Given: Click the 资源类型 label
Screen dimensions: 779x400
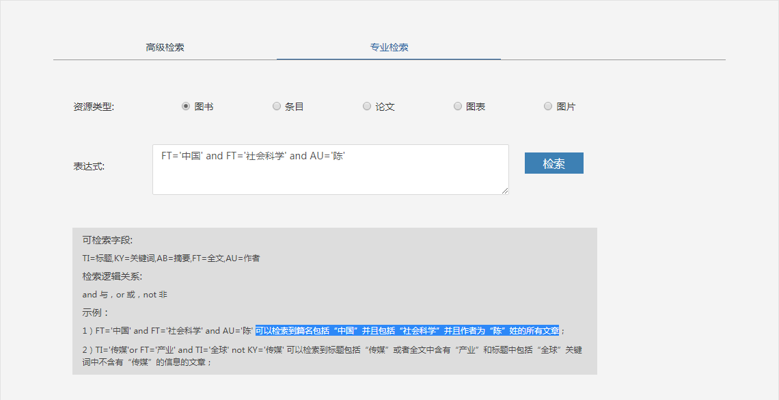Looking at the screenshot, I should [x=94, y=107].
